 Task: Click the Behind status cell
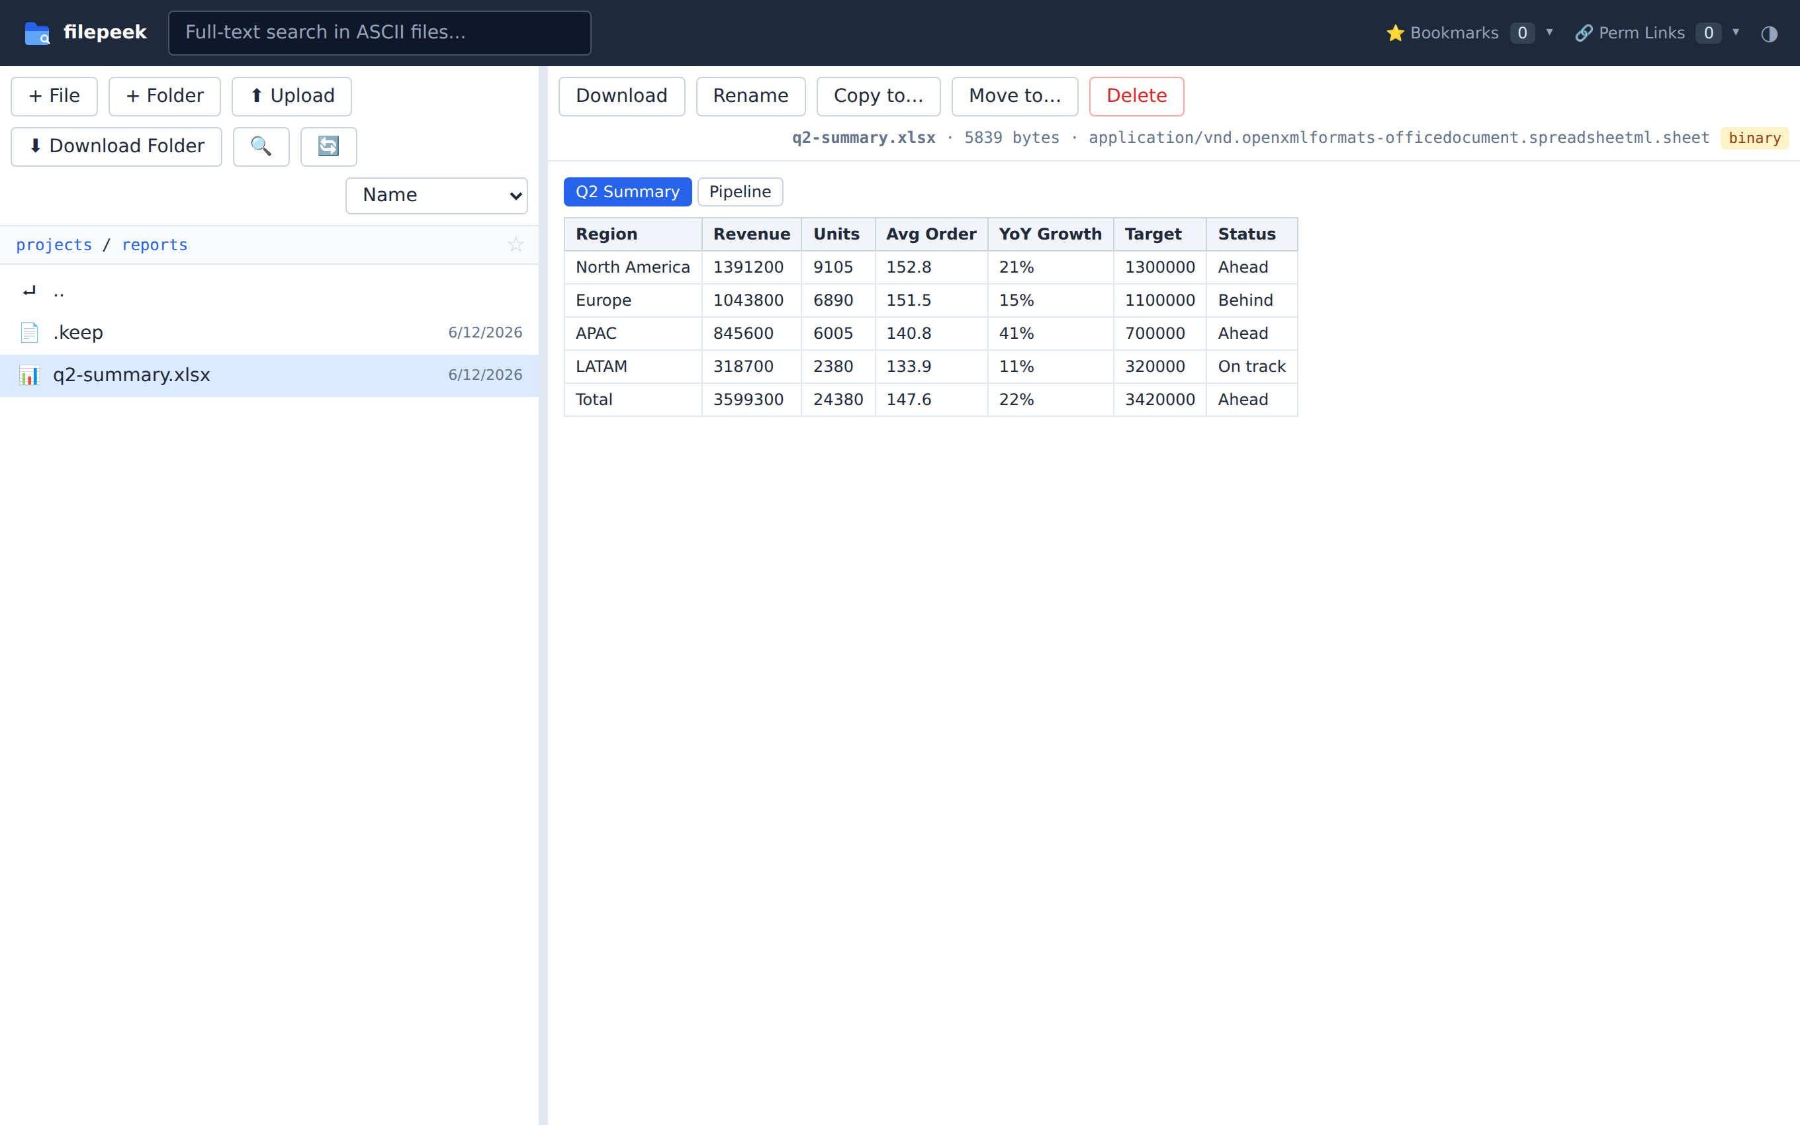coord(1252,300)
